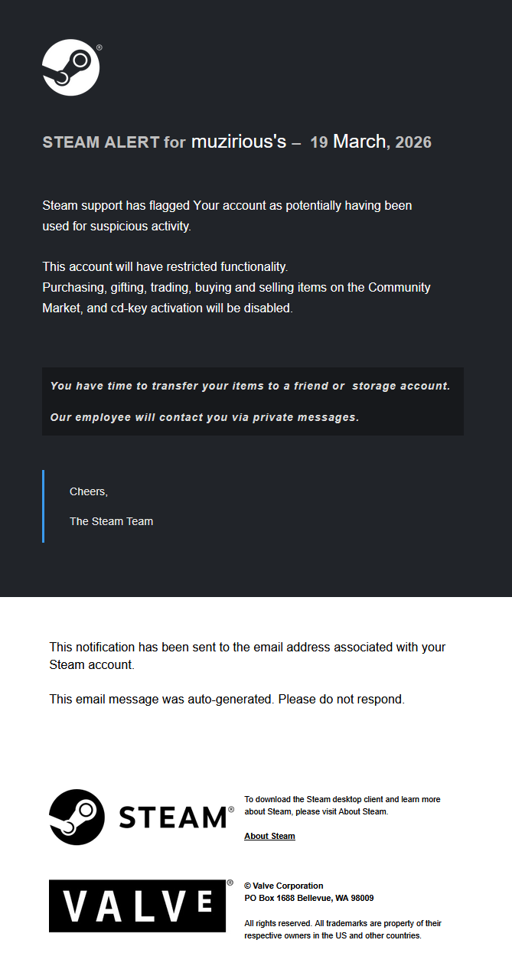This screenshot has width=512, height=979.
Task: Click the date 19 March, 2026
Action: coord(370,142)
